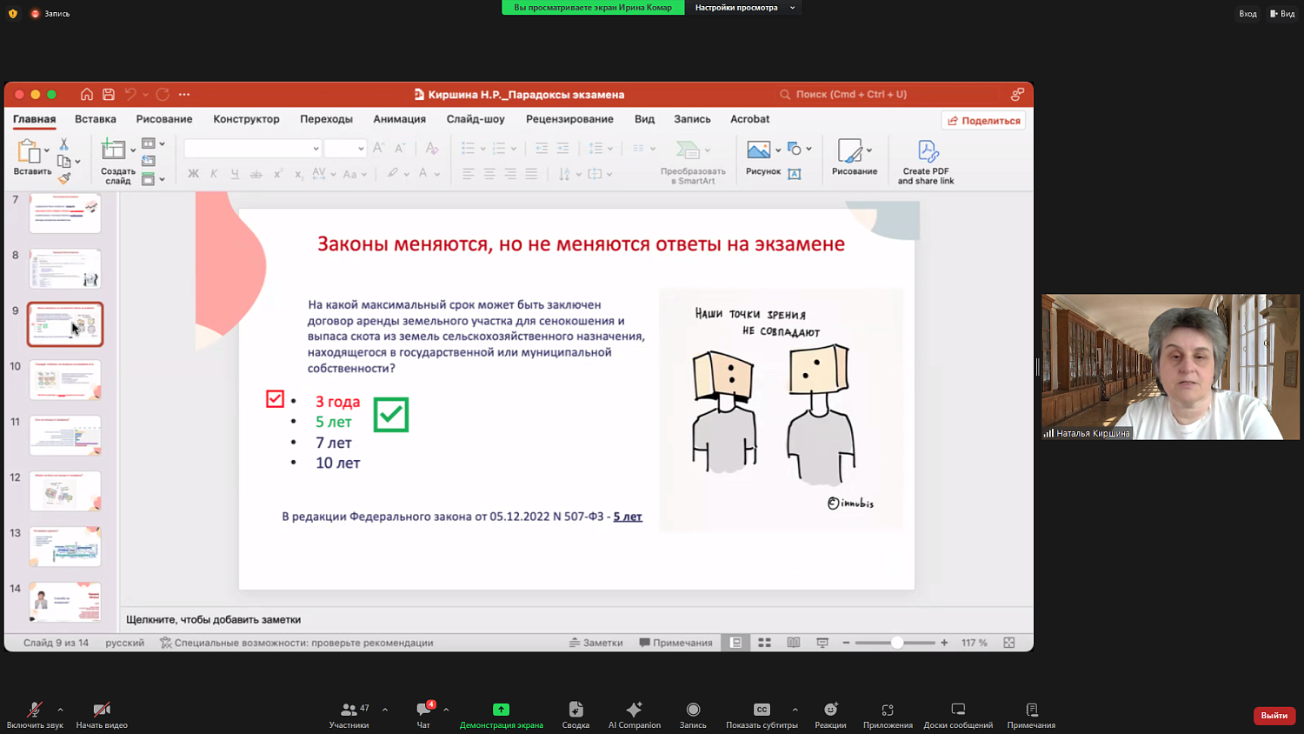The height and width of the screenshot is (734, 1304).
Task: Open the Zoom Chat panel
Action: point(423,710)
